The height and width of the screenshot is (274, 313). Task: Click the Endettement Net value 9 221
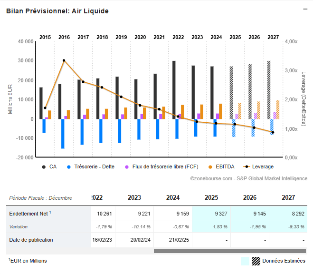pos(144,214)
